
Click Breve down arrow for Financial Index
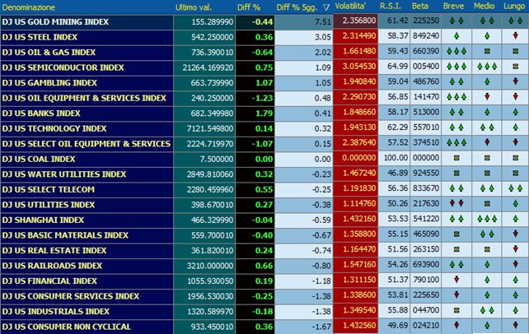[456, 280]
